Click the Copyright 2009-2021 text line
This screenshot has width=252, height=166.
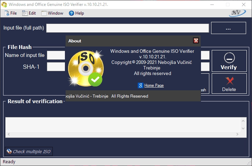pyautogui.click(x=152, y=62)
